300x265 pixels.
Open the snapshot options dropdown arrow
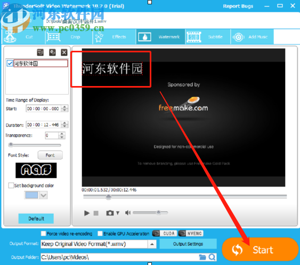pos(118,213)
